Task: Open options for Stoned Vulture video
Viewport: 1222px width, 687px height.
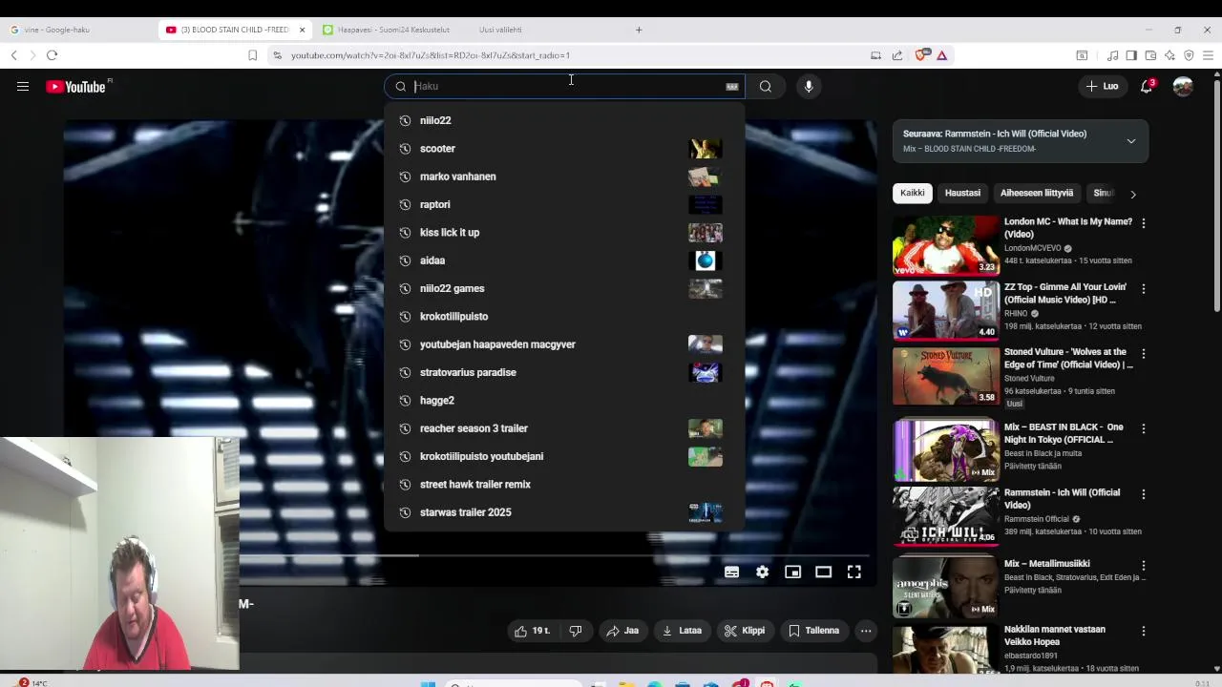Action: tap(1144, 353)
